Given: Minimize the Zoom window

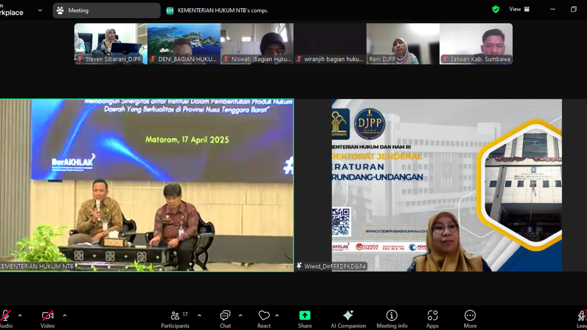Looking at the screenshot, I should point(553,9).
